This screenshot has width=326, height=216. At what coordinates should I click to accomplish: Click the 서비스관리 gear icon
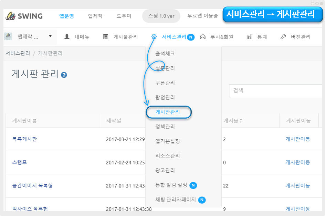(154, 37)
